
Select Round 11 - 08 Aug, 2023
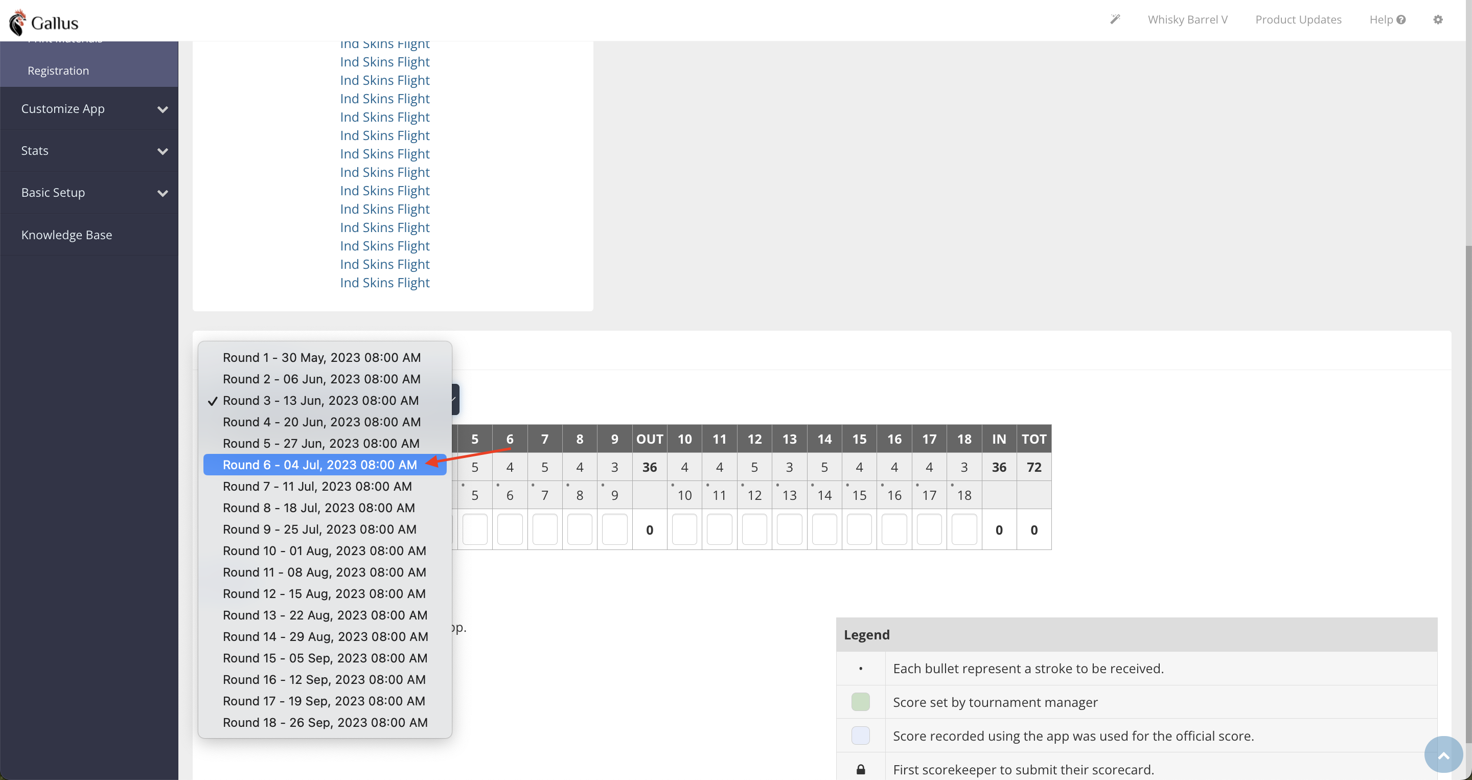pyautogui.click(x=325, y=572)
